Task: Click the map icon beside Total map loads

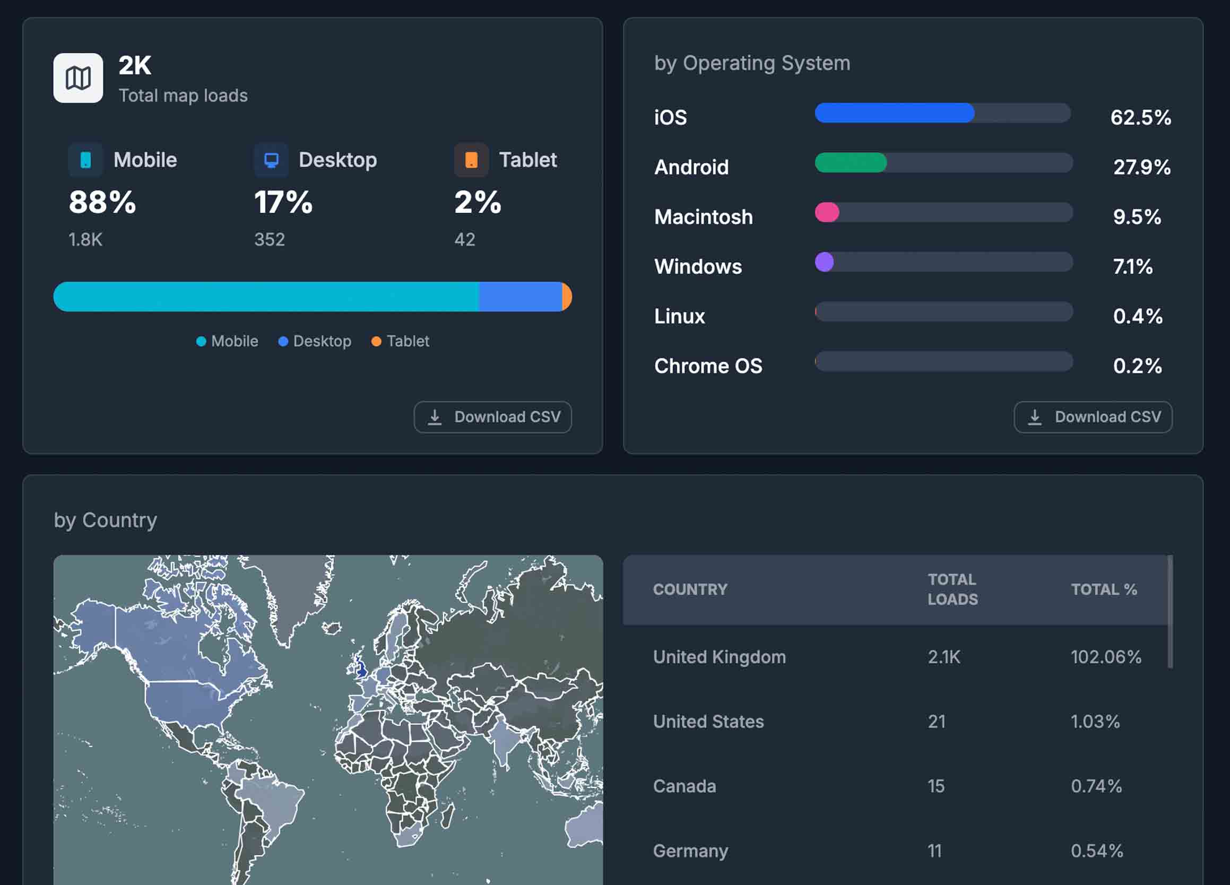Action: coord(78,78)
